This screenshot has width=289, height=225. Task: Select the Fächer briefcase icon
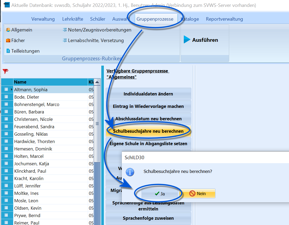(x=8, y=40)
